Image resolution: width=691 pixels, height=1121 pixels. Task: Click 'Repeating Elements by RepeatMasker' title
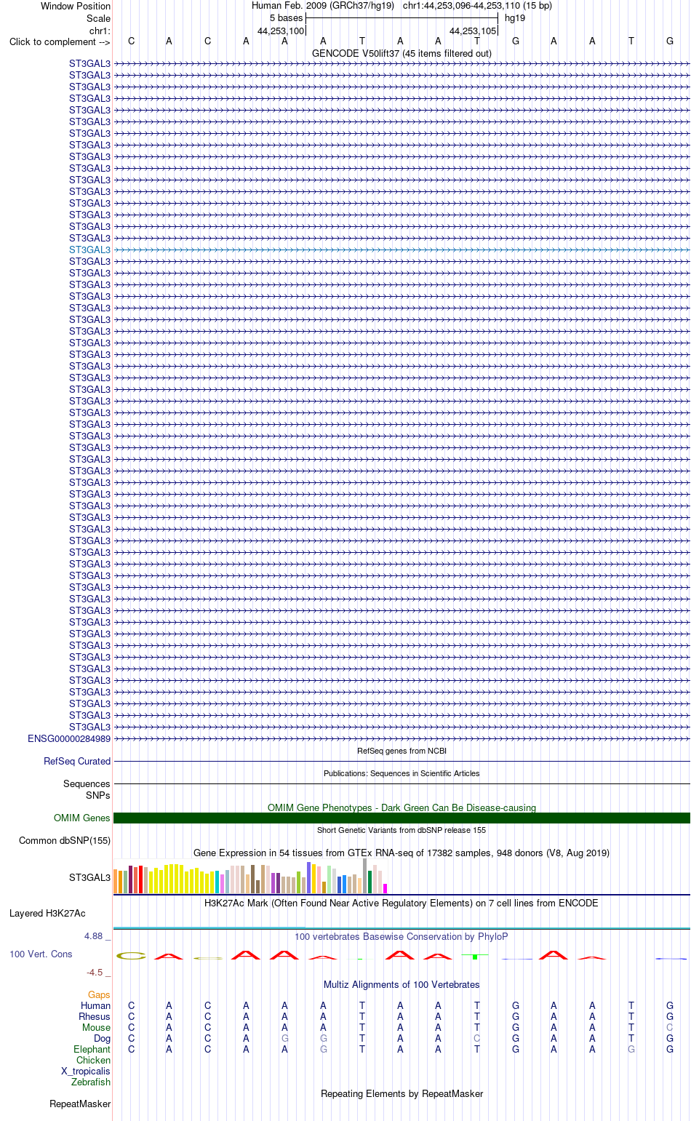[402, 1093]
